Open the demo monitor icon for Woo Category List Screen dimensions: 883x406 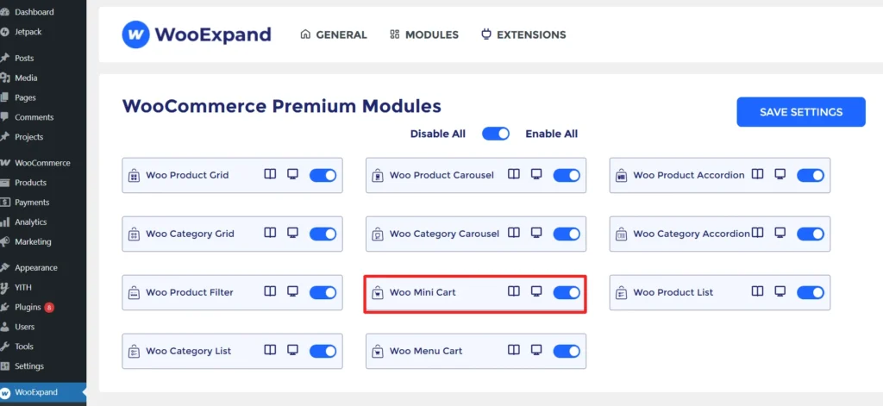click(292, 350)
